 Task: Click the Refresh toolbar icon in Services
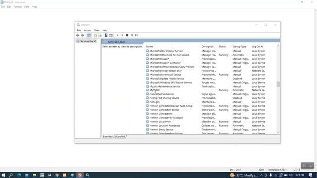point(95,35)
